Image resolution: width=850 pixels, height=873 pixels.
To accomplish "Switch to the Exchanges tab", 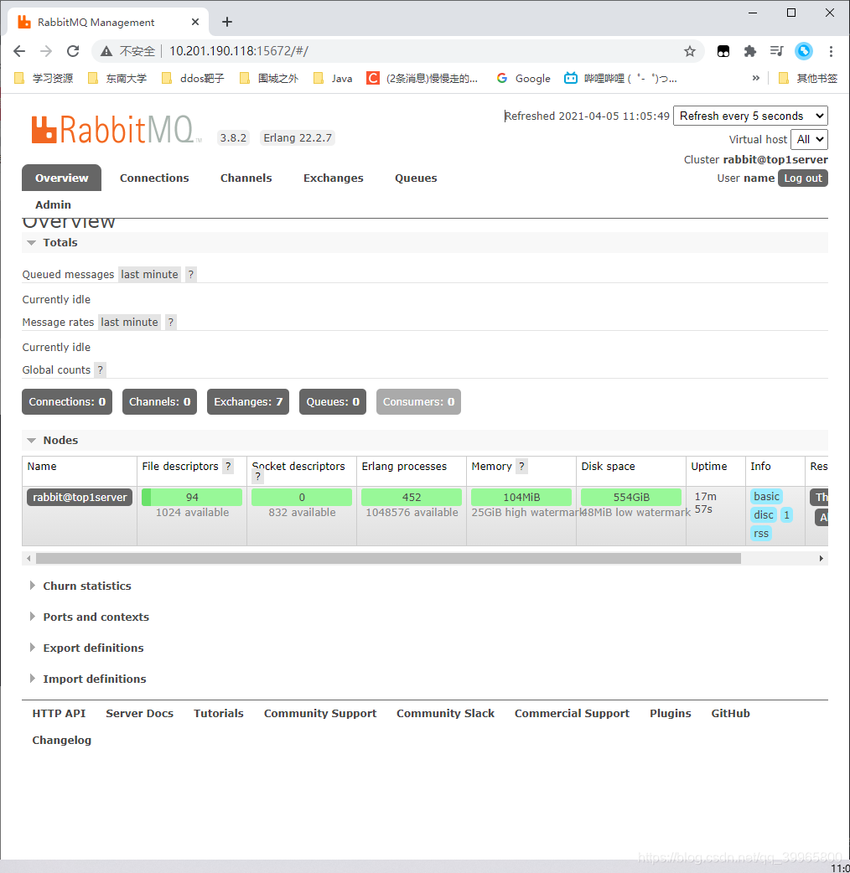I will click(x=333, y=178).
